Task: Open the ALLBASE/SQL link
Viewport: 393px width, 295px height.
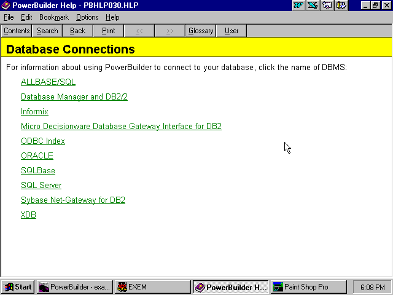Action: pyautogui.click(x=48, y=82)
